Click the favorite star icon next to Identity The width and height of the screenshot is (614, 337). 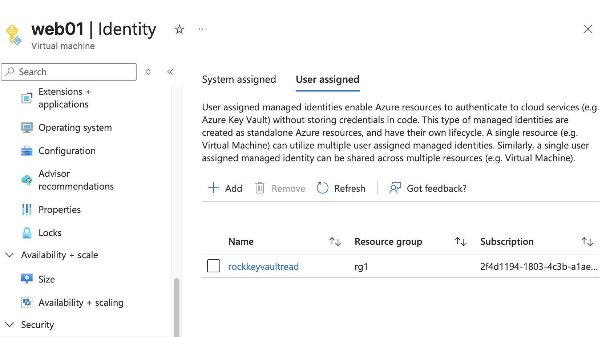[179, 29]
